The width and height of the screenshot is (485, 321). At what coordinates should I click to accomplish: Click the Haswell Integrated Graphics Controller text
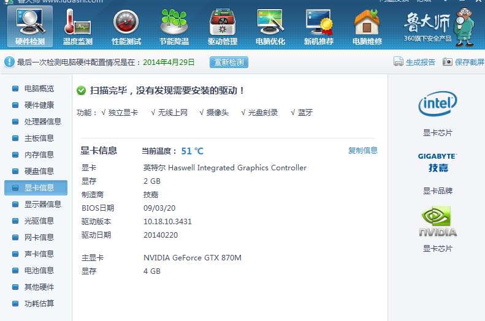(x=237, y=168)
